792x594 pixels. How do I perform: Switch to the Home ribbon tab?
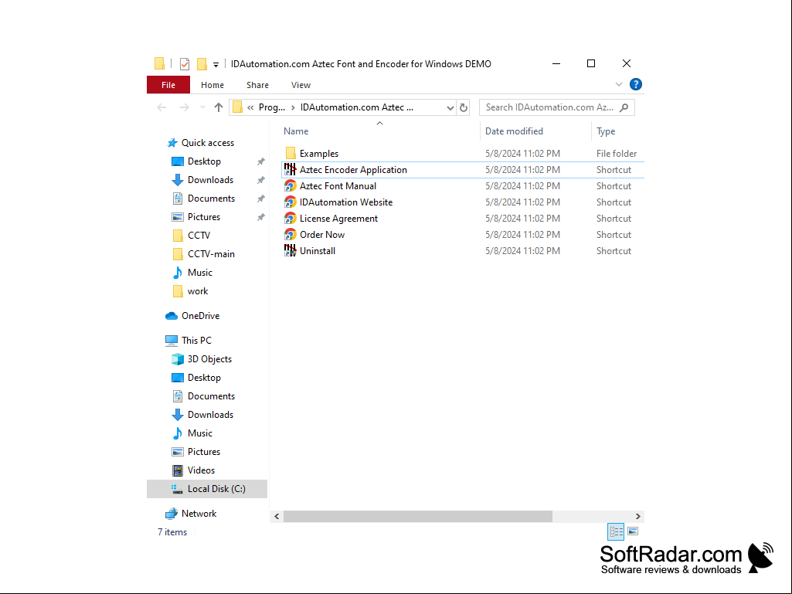pyautogui.click(x=212, y=85)
